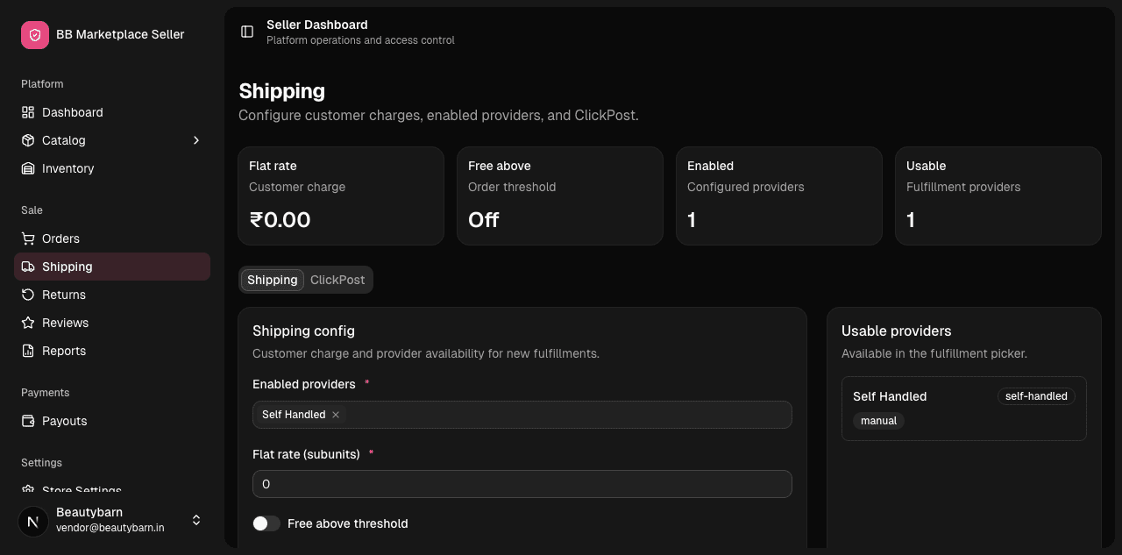
Task: Click the Reviews star icon
Action: (x=28, y=323)
